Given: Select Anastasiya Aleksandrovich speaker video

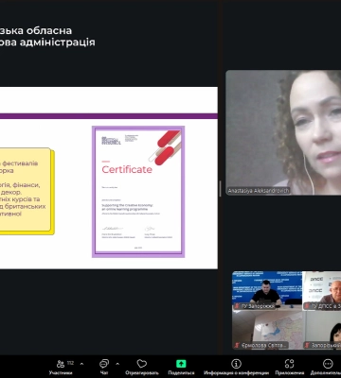Looking at the screenshot, I should point(283,132).
